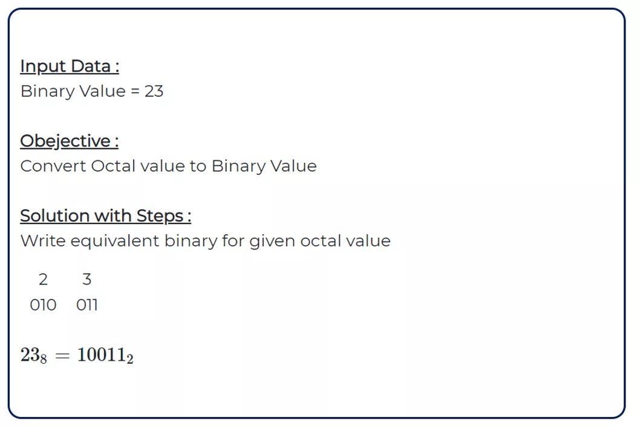Click the underlined "Input Data :" heading

click(70, 66)
